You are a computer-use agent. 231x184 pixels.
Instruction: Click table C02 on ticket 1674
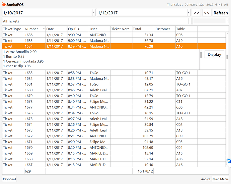tap(179, 124)
